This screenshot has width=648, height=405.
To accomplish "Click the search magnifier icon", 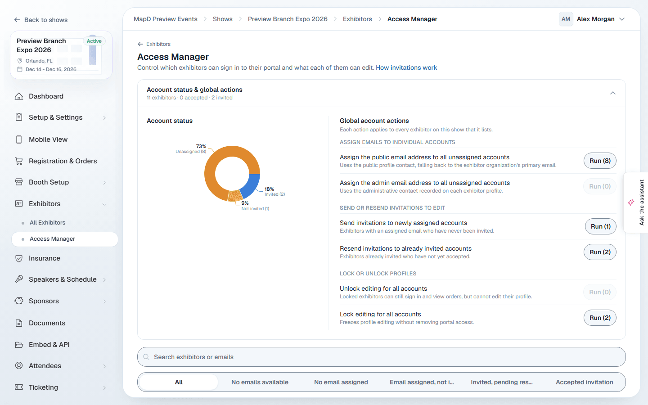I will click(x=146, y=357).
